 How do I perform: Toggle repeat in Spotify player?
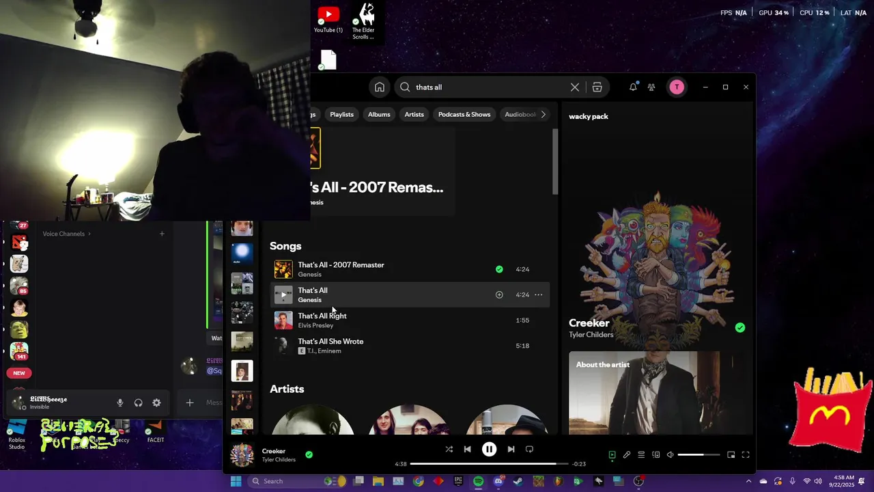[x=529, y=449]
